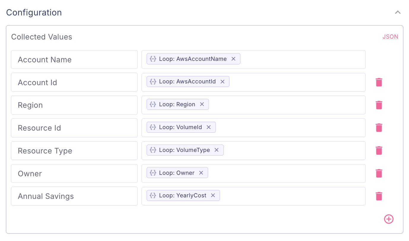
Task: Remove the Loop: VolumeType tag
Action: [x=217, y=150]
